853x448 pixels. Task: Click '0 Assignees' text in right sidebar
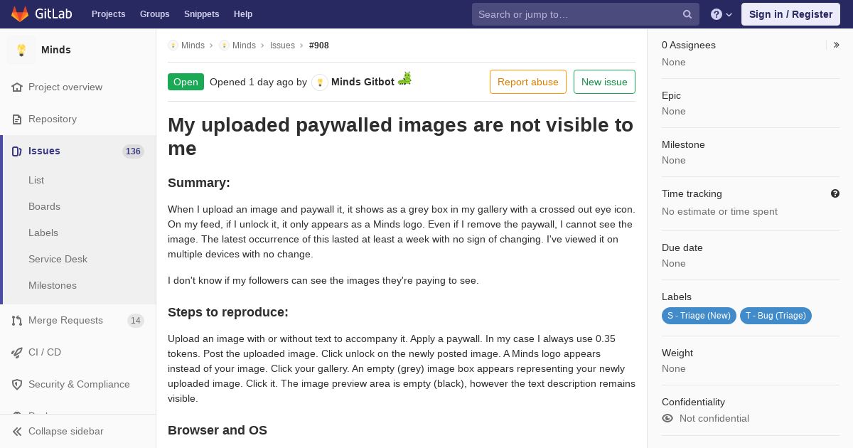689,45
